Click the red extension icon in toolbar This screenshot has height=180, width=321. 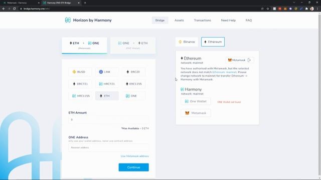(x=280, y=9)
